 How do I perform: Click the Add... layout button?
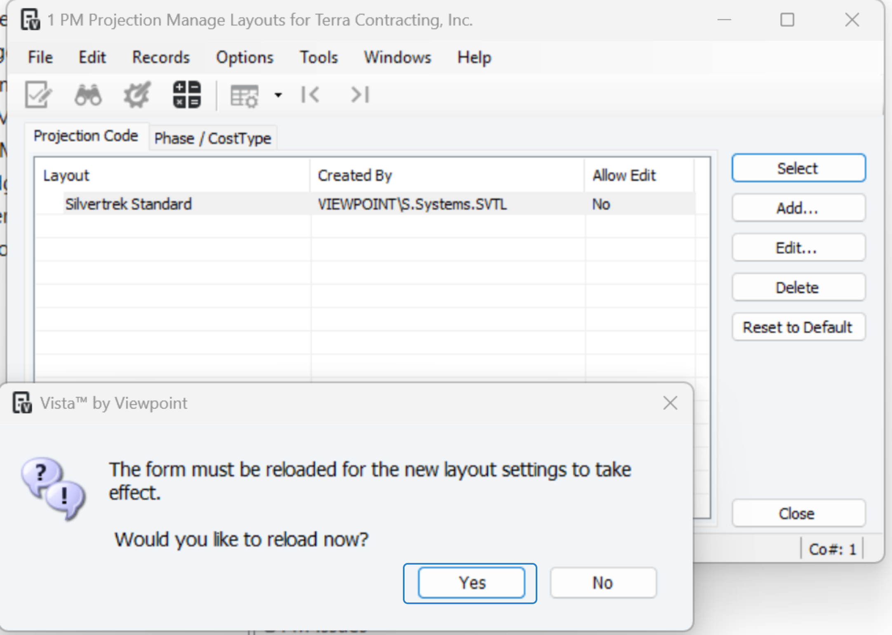798,208
